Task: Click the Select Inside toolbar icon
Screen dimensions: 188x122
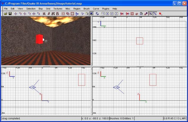Action: (58, 14)
